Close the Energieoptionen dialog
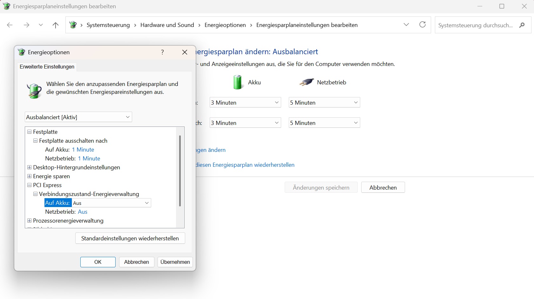534x299 pixels. click(x=185, y=52)
